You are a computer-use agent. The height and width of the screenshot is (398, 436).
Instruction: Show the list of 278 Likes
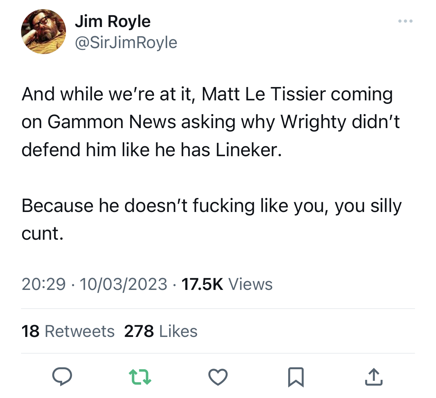[161, 331]
